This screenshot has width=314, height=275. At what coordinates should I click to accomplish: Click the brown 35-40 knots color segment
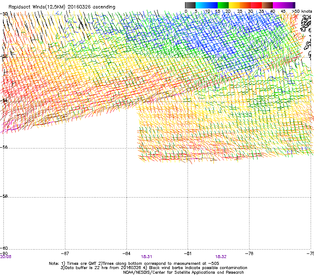(x=267, y=5)
